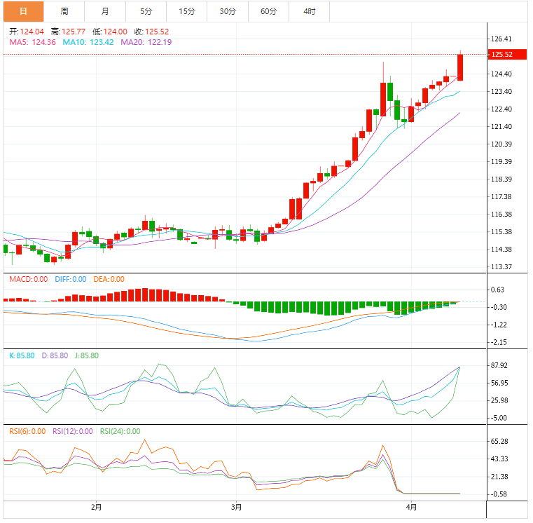This screenshot has height=523, width=533.
Task: Open the 5分 interval tab
Action: [145, 11]
